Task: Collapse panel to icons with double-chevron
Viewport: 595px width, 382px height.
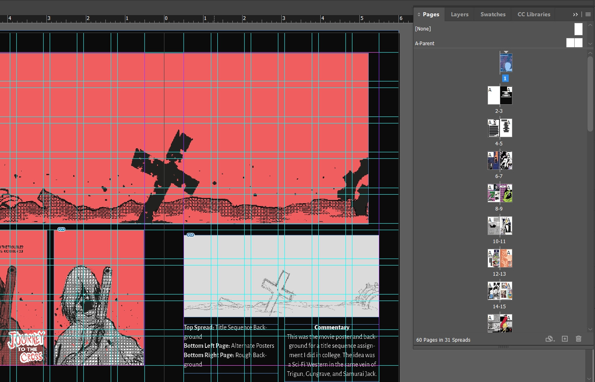Action: tap(575, 14)
